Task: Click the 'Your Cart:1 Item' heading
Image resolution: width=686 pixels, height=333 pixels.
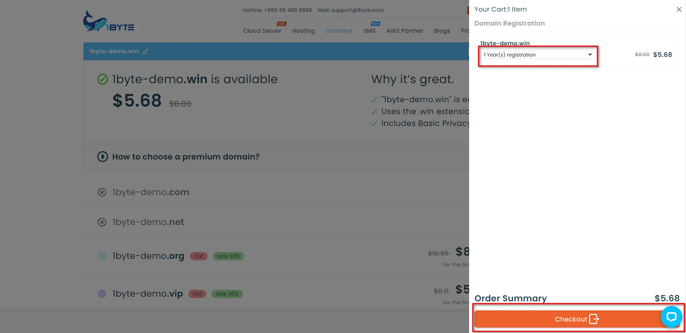Action: pos(500,9)
